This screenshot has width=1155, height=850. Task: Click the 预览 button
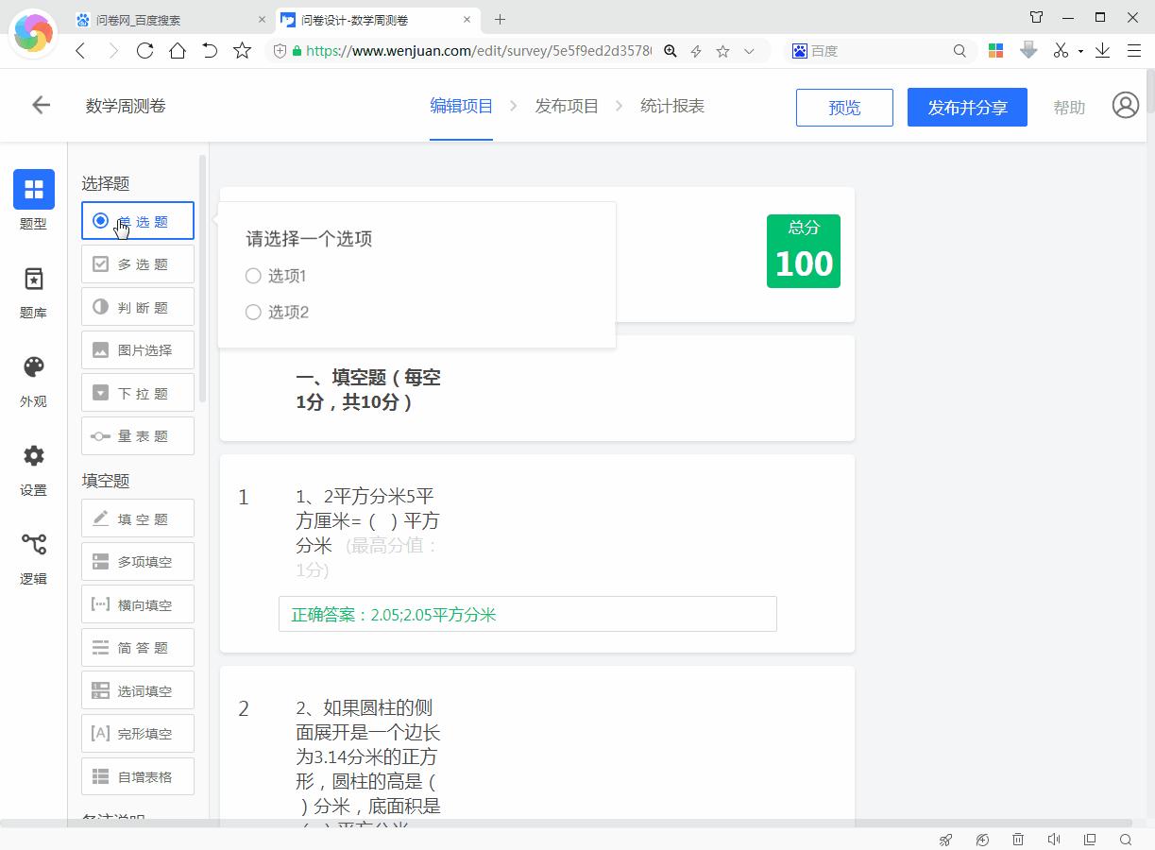click(x=843, y=107)
